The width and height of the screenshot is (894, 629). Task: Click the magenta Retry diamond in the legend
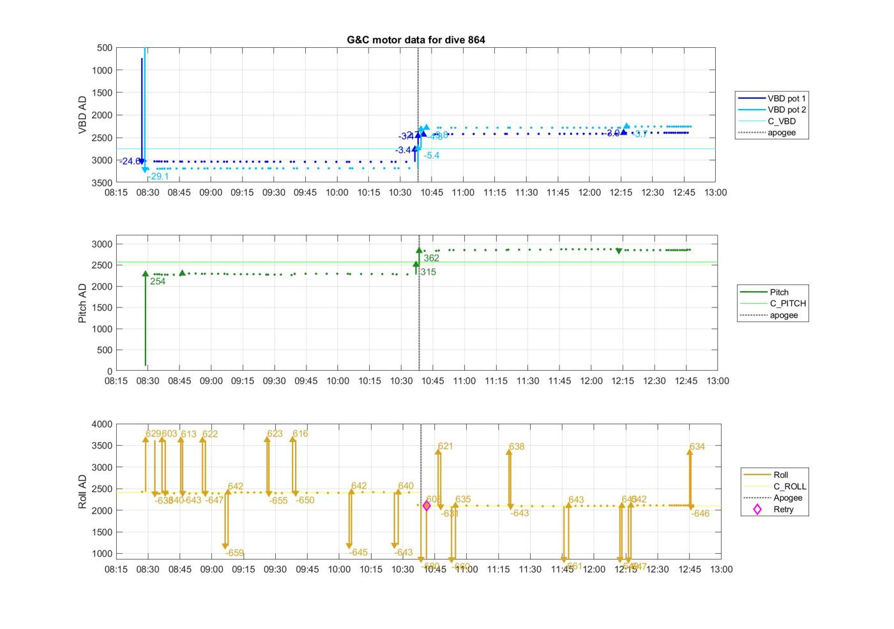757,509
